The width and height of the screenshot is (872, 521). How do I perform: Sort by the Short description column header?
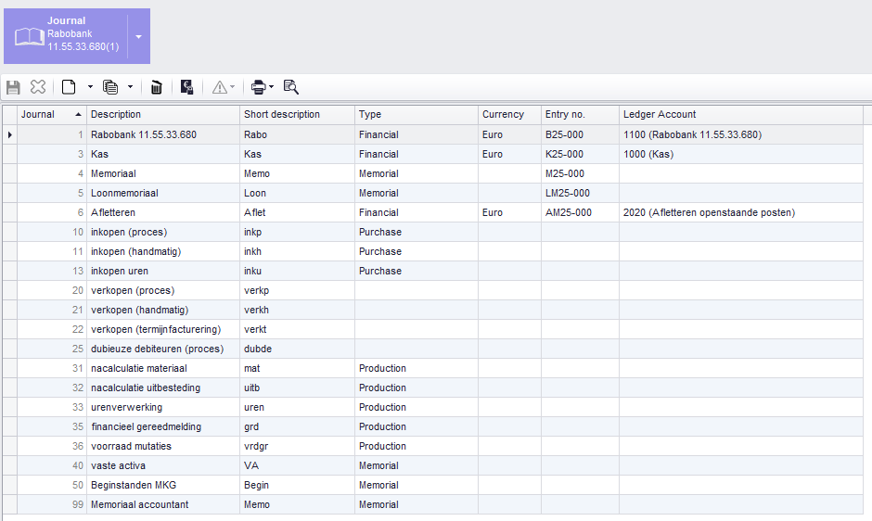click(x=298, y=115)
